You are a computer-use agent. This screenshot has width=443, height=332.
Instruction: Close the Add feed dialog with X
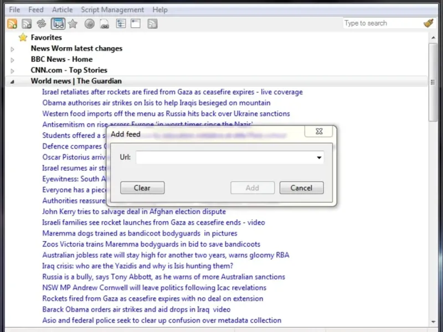(x=319, y=132)
